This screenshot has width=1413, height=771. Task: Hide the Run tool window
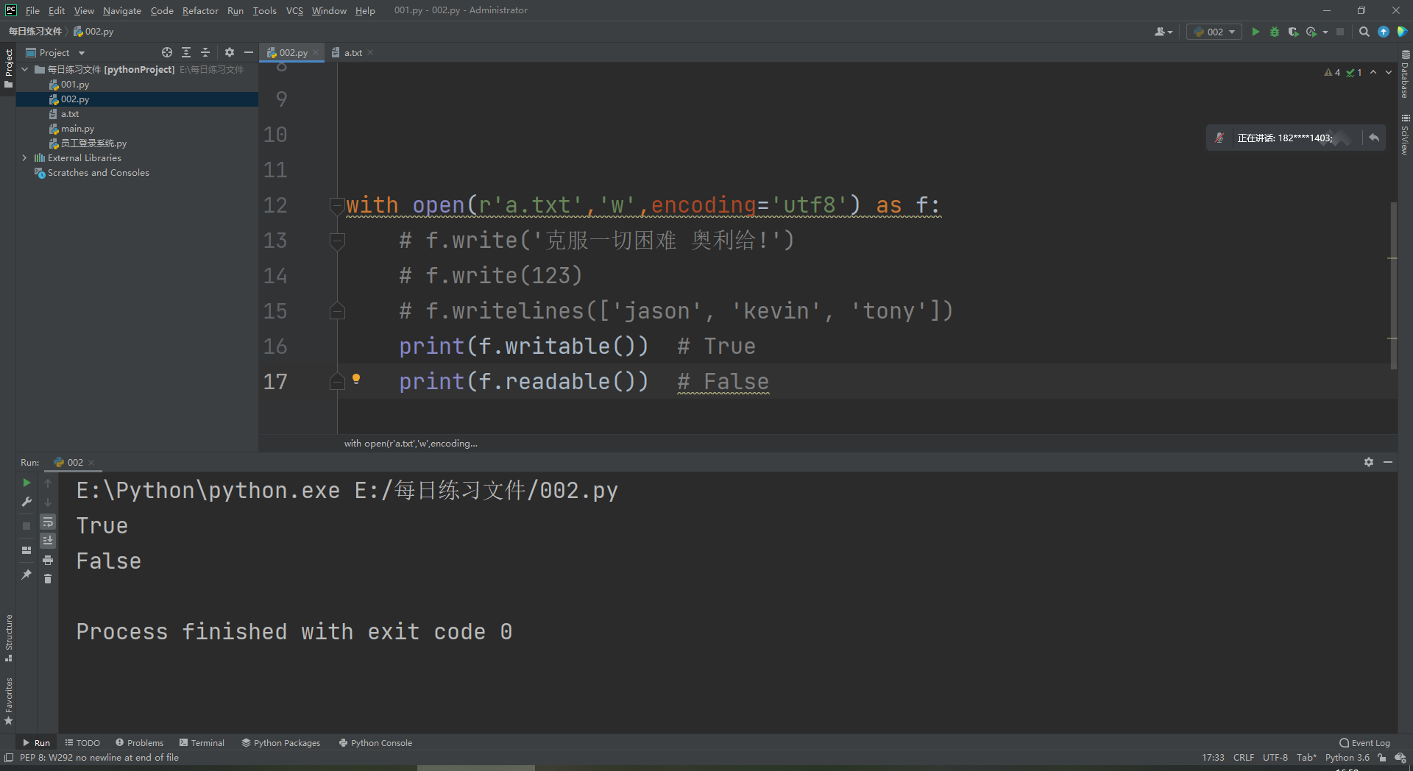click(x=1388, y=462)
